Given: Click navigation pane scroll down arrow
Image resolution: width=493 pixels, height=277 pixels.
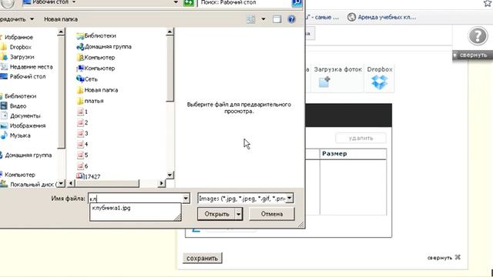Looking at the screenshot, I should point(61,183).
